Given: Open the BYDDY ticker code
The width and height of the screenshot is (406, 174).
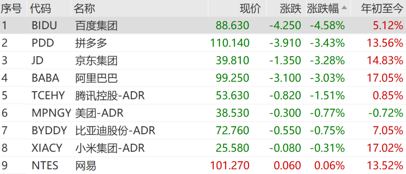Looking at the screenshot, I should 49,130.
